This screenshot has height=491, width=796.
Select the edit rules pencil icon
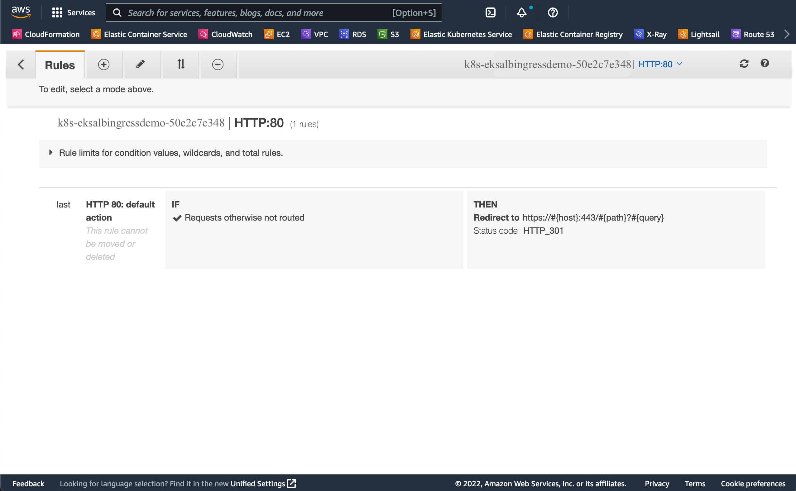(140, 64)
